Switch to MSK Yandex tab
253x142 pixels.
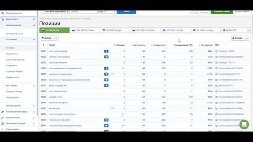pyautogui.click(x=85, y=30)
